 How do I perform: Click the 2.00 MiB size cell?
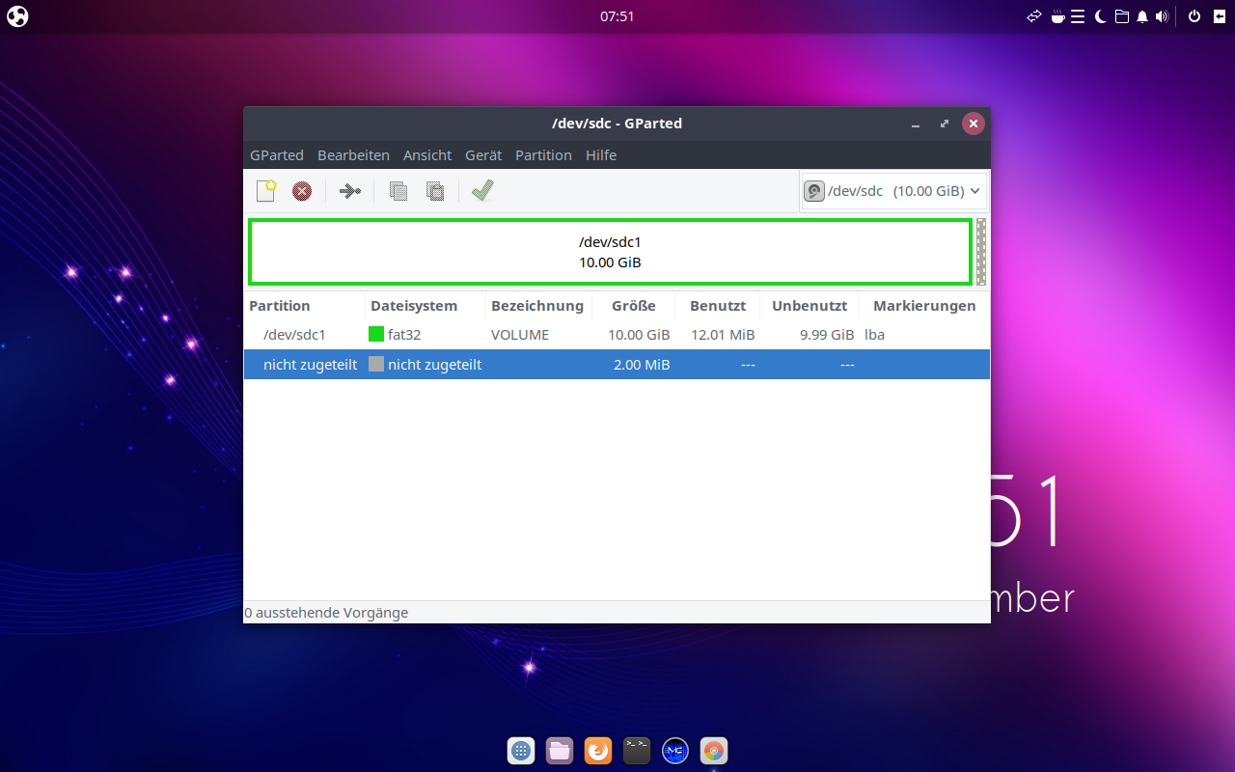click(642, 364)
